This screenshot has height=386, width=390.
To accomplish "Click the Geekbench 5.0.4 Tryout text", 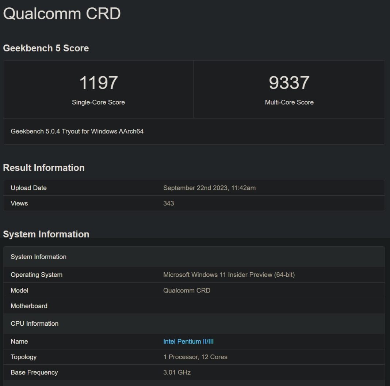I will [77, 131].
